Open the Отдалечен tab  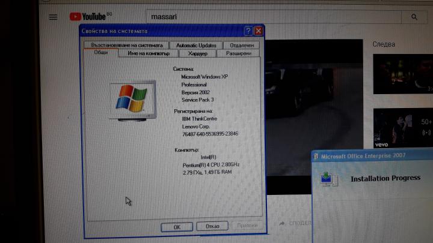coord(242,45)
